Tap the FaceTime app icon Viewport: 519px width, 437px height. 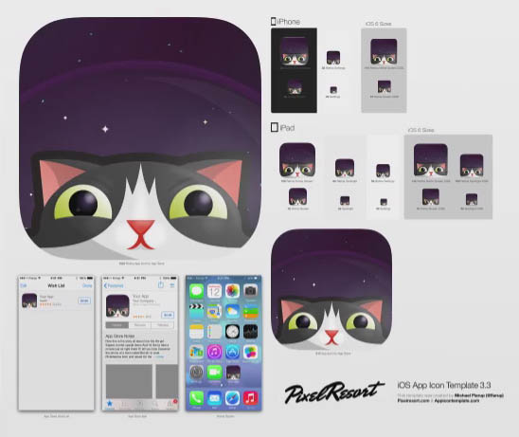[x=214, y=373]
